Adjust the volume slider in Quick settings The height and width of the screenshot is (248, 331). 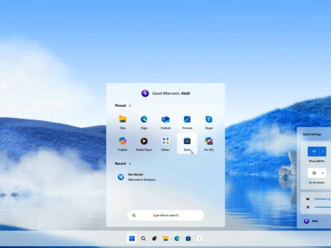[323, 199]
